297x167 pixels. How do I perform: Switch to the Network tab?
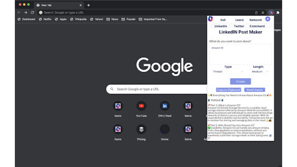click(x=255, y=20)
